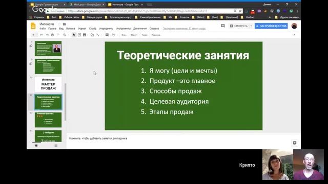Viewport: 328px width, 184px height.
Task: Show hidden bookmarks with the chevron
Action: click(270, 17)
